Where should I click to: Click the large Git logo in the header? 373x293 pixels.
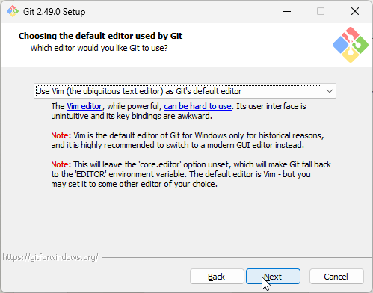click(351, 45)
